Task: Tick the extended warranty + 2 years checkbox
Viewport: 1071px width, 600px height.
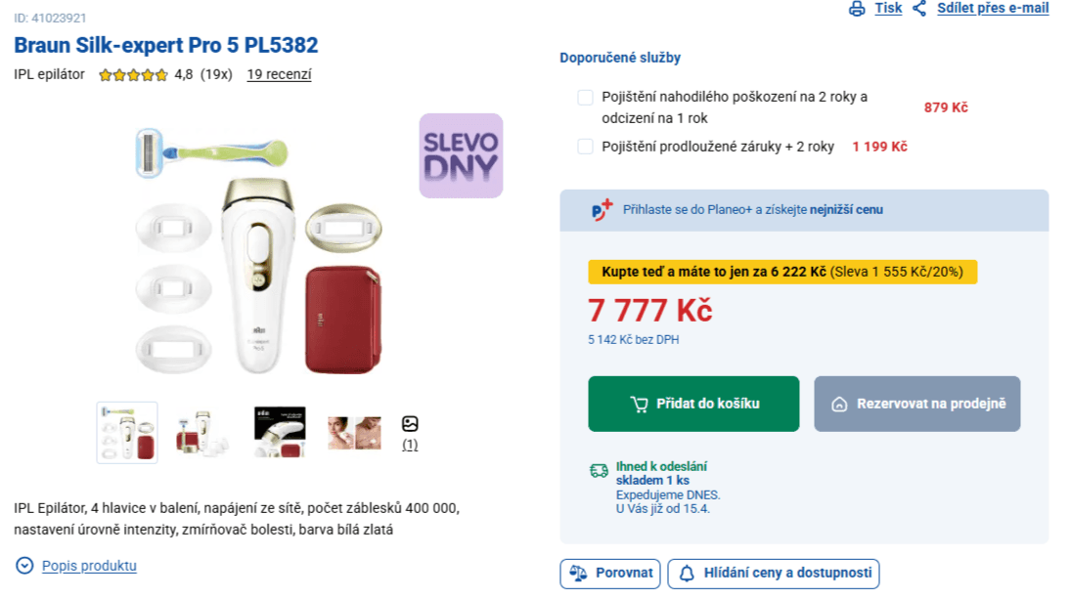Action: click(x=586, y=147)
